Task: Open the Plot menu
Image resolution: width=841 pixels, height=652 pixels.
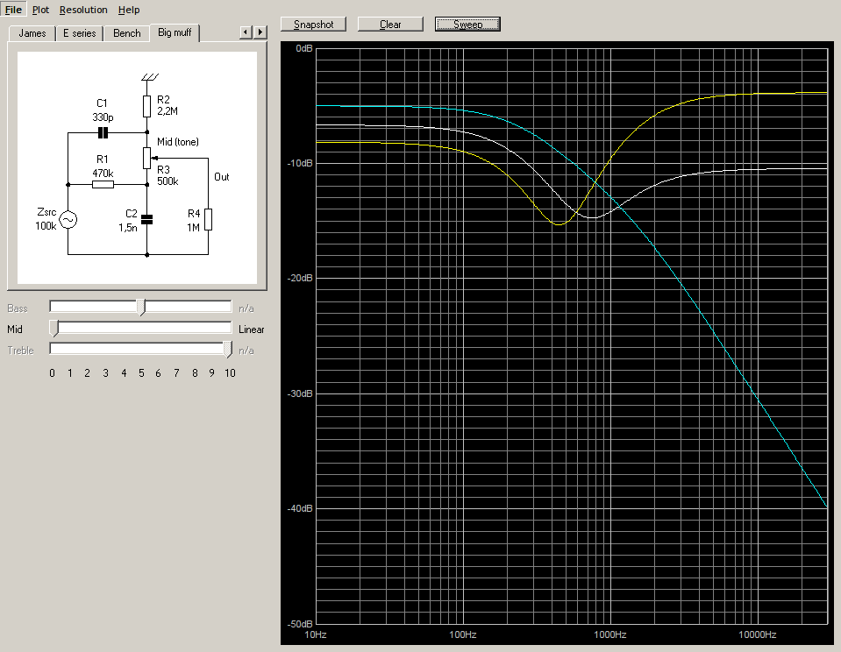Action: click(40, 10)
